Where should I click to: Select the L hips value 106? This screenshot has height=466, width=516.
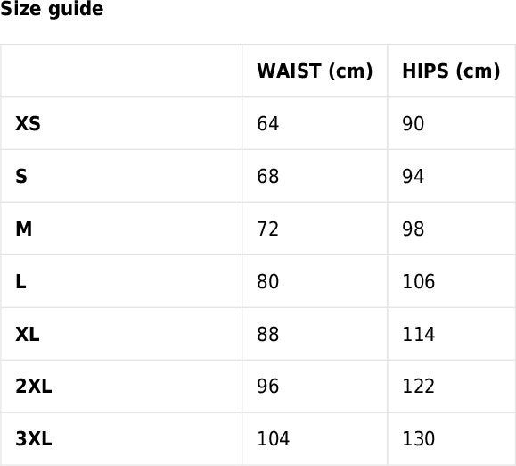419,281
